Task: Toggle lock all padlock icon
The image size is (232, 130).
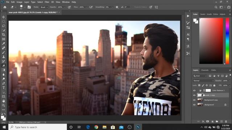Action: pyautogui.click(x=214, y=85)
